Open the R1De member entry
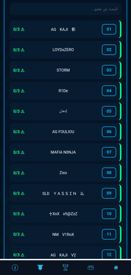The image size is (131, 275). (x=65, y=91)
